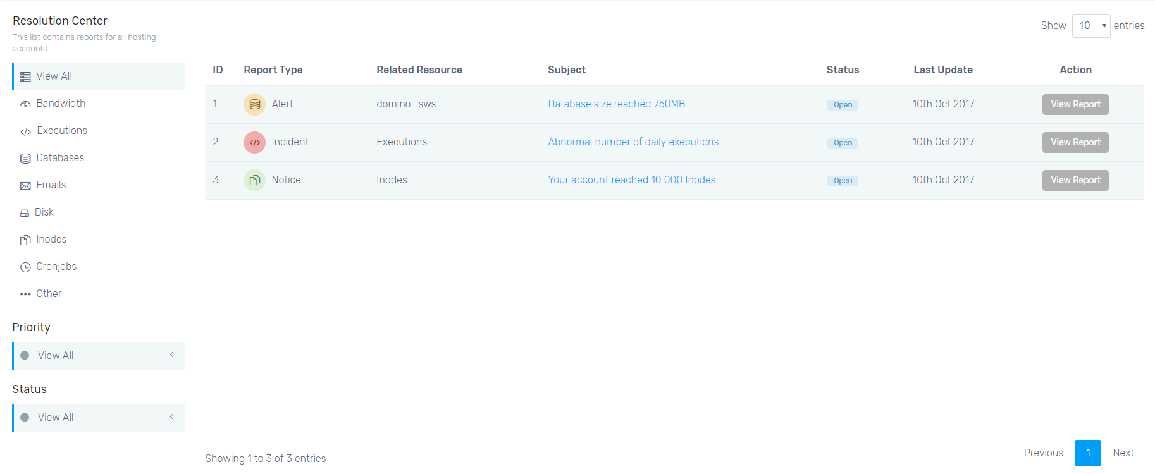Click page number 1 in pagination
Screen dimensions: 1155x474
point(1087,453)
